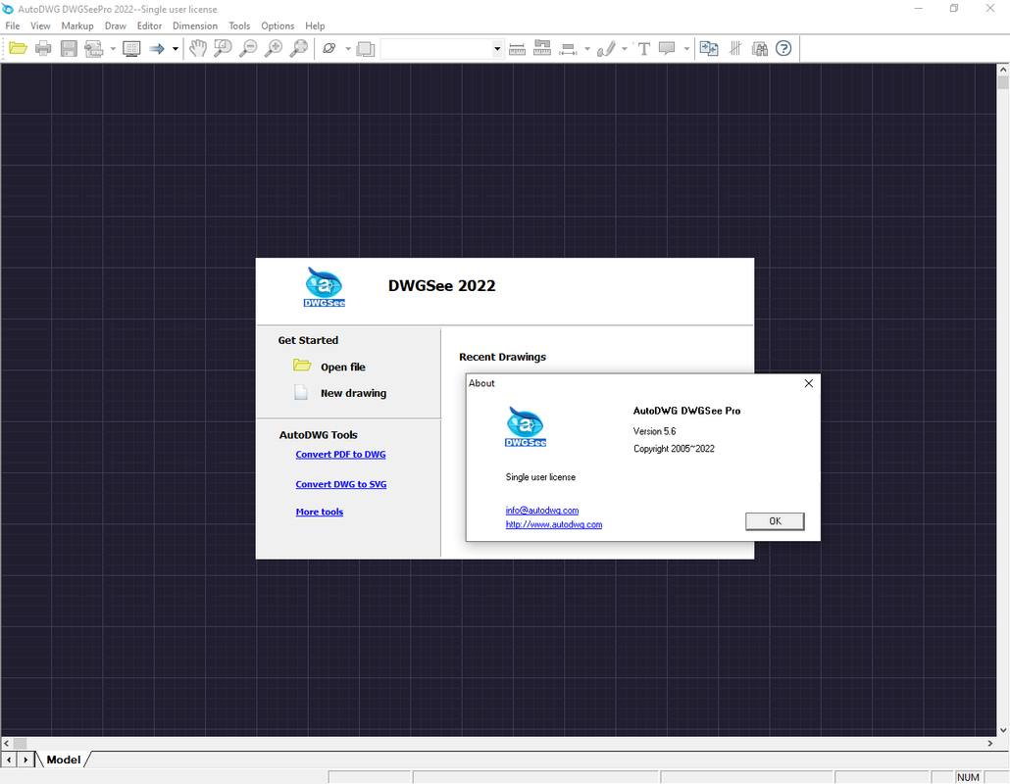Screen dimensions: 1010x784
Task: Click the DWGSee logo in the About dialog
Action: click(526, 426)
